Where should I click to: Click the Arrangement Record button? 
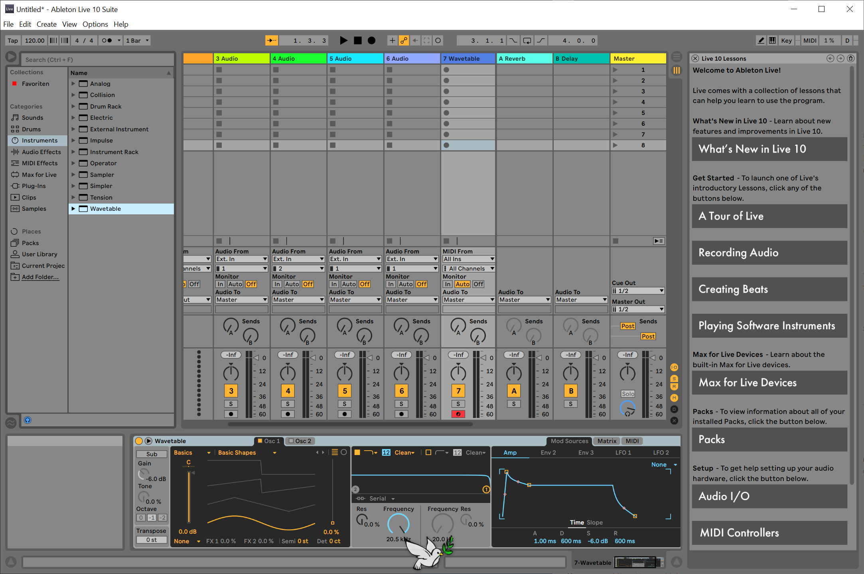coord(371,41)
